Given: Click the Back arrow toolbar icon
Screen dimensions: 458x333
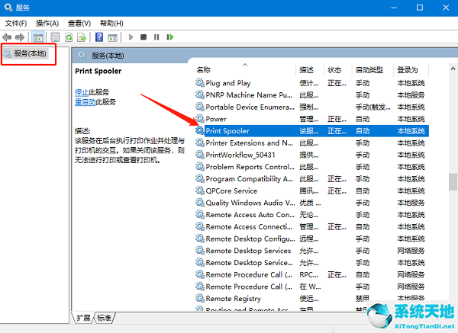Looking at the screenshot, I should point(7,37).
